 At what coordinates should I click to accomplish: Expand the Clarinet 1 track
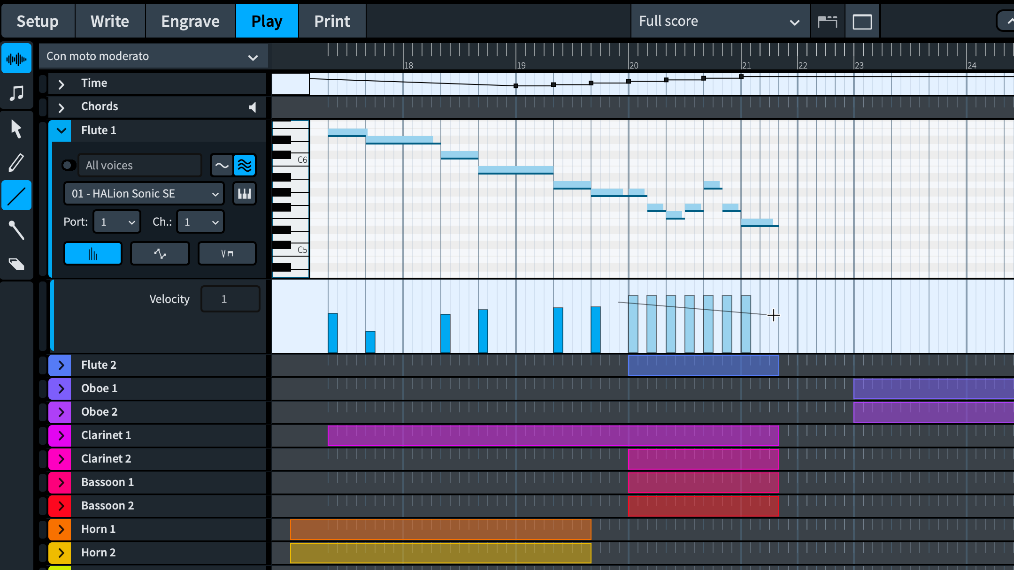point(61,435)
